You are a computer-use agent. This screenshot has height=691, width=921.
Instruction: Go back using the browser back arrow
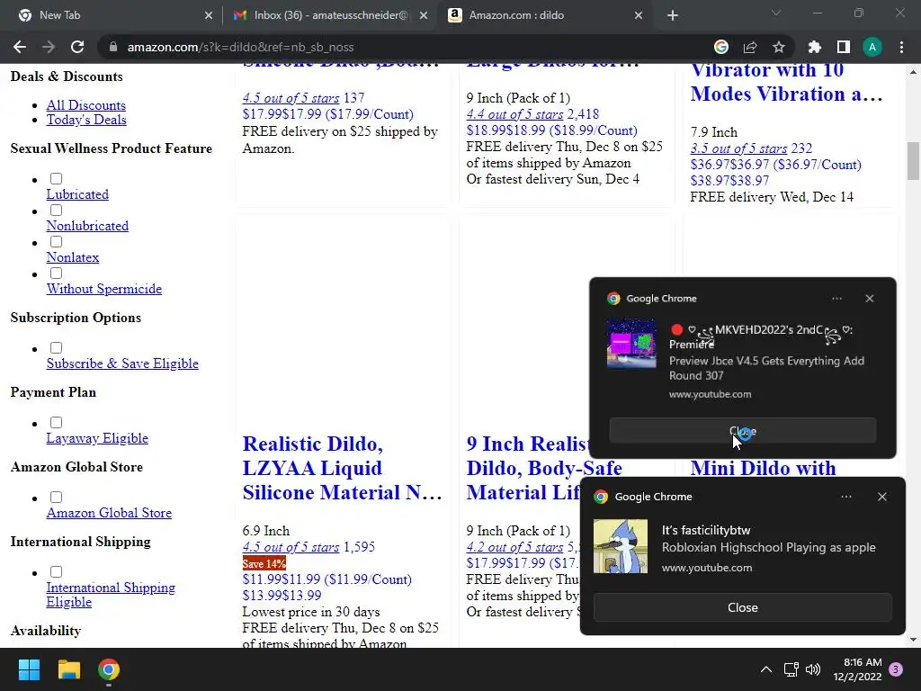click(20, 47)
